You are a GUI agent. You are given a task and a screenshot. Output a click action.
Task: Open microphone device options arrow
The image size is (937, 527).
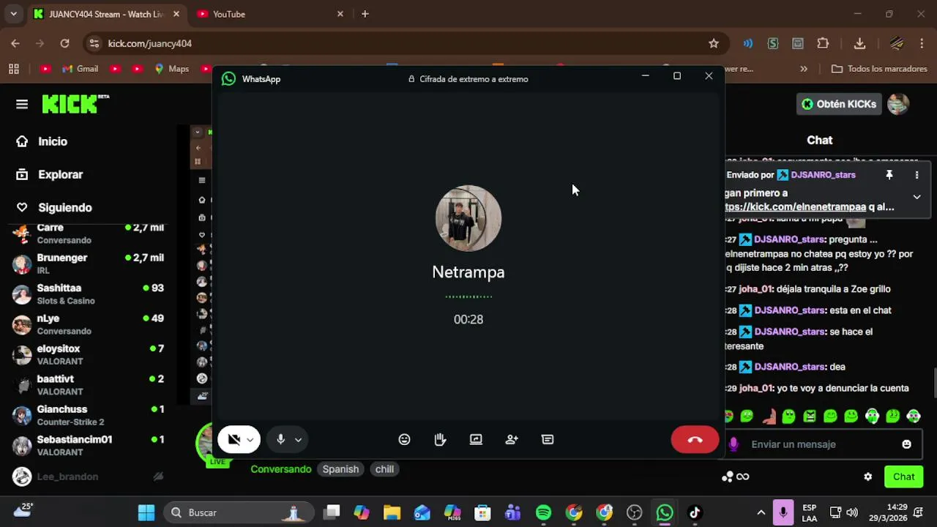(x=298, y=440)
